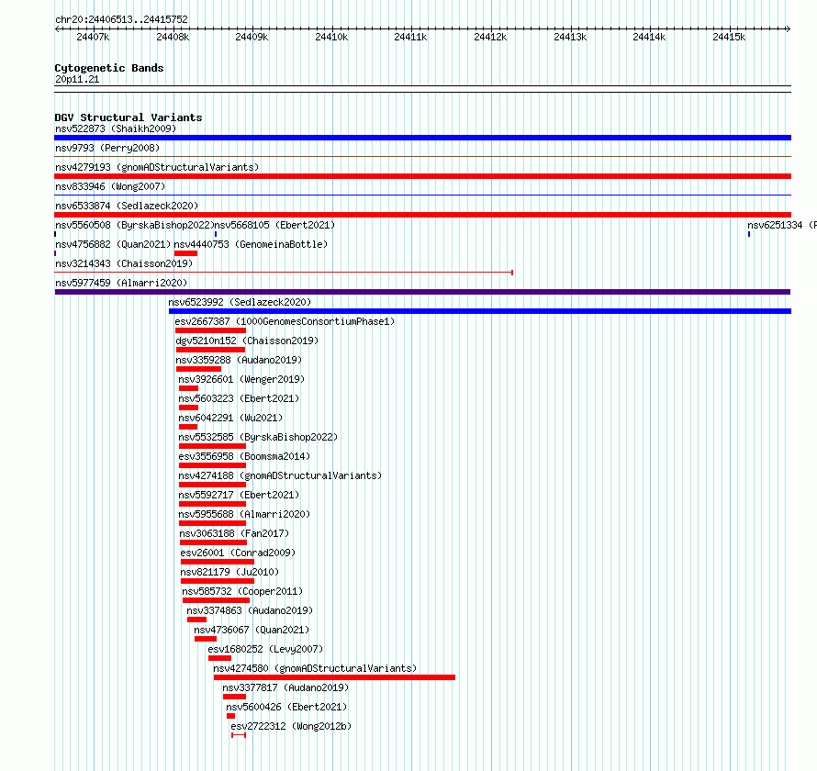Click nsv3063188 (Fan2017) label
Viewport: 817px width, 771px height.
pyautogui.click(x=234, y=533)
